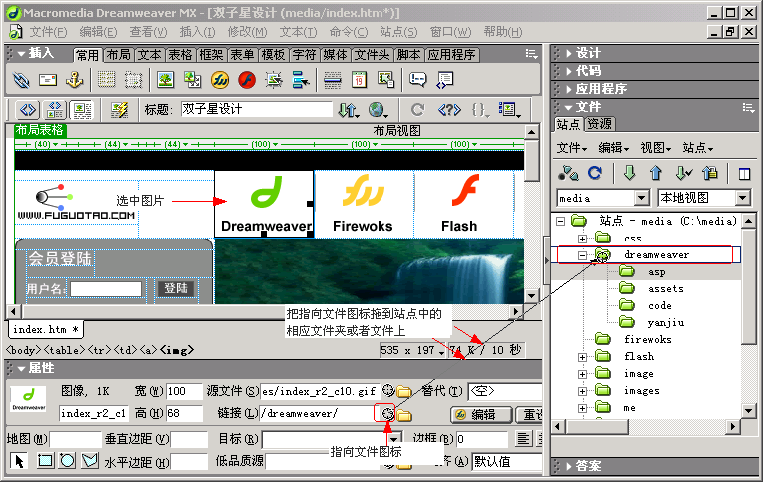This screenshot has width=763, height=482.
Task: Insert horizontal rule icon
Action: tap(333, 79)
